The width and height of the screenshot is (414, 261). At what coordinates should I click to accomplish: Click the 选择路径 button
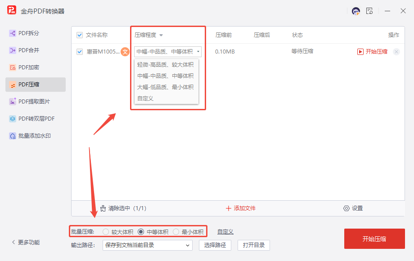pyautogui.click(x=215, y=245)
